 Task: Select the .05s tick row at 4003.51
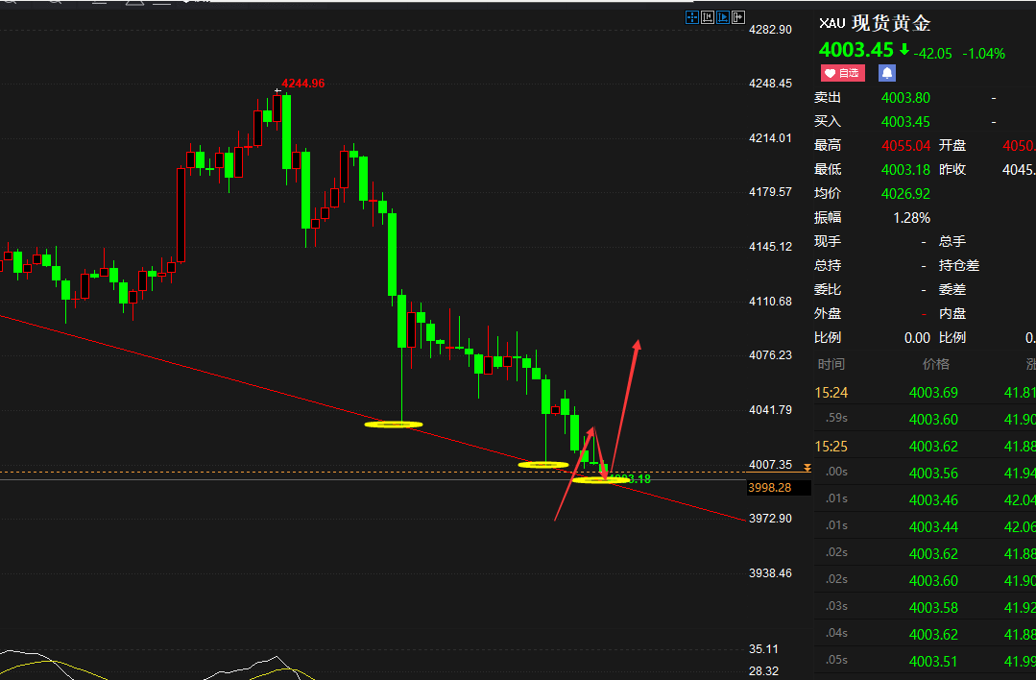(925, 661)
